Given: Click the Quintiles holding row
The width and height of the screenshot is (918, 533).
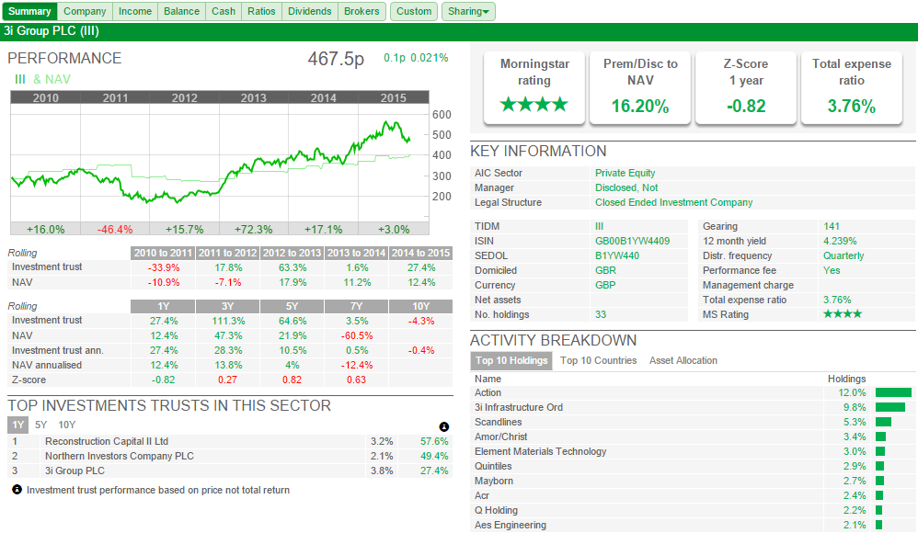Looking at the screenshot, I should [694, 466].
